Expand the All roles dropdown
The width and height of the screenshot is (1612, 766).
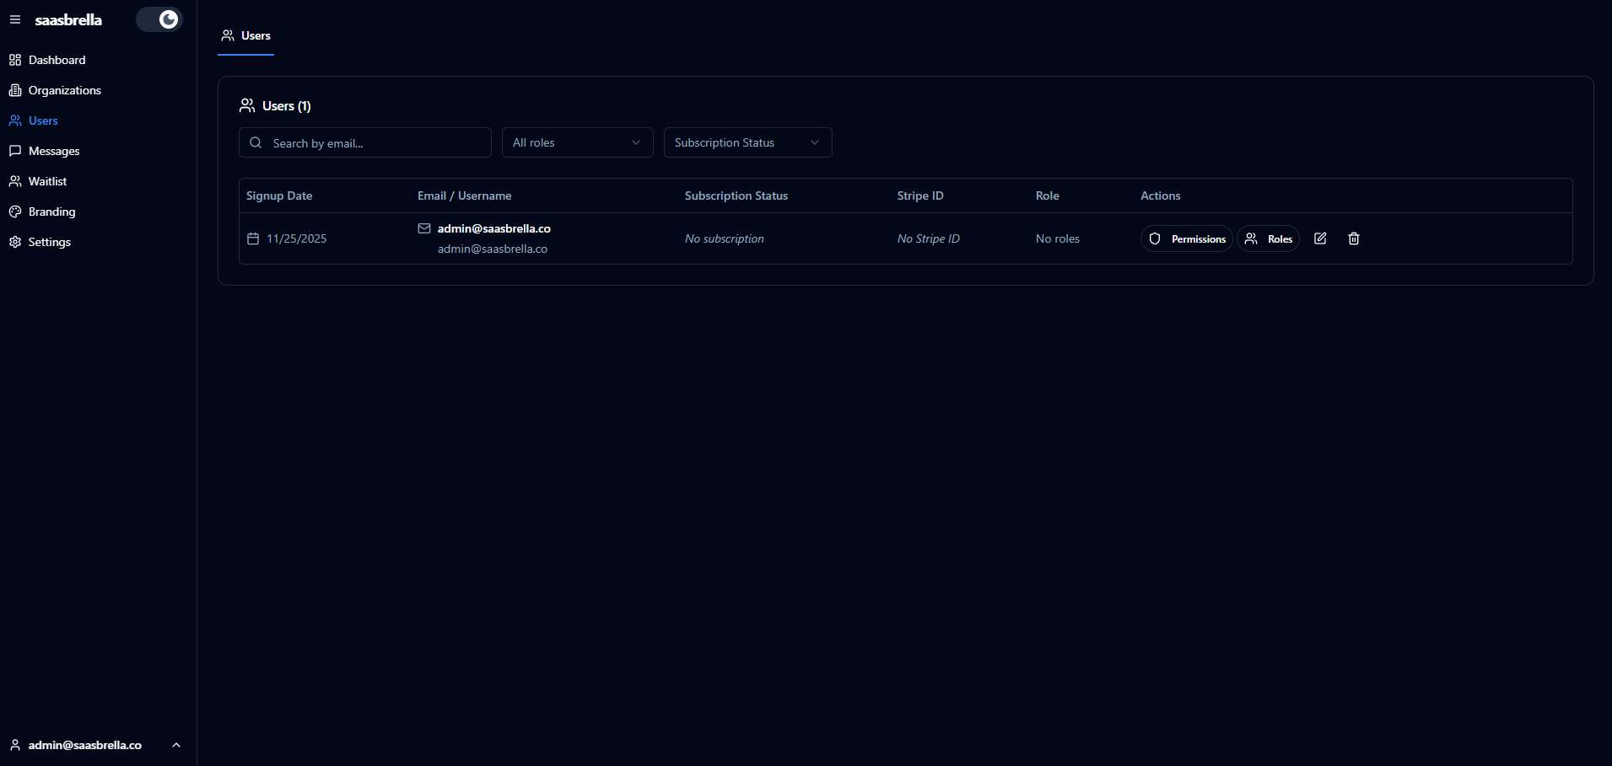point(577,142)
